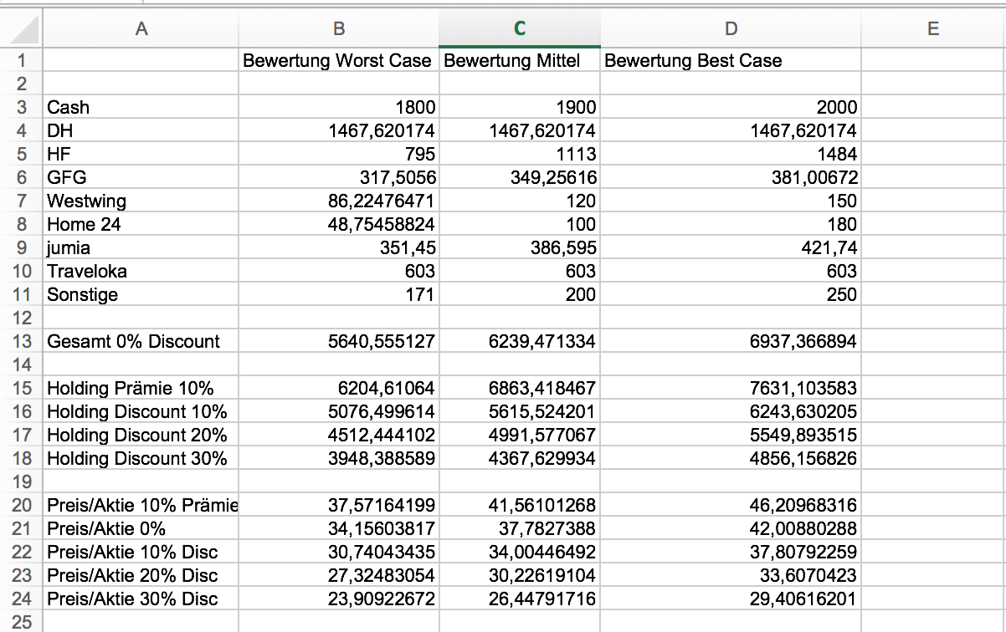Image resolution: width=1006 pixels, height=632 pixels.
Task: Select Cash best case value 2000
Action: click(x=731, y=107)
